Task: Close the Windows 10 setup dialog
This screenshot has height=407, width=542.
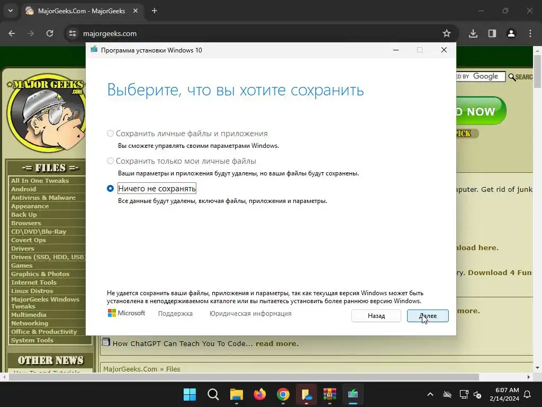Action: pos(444,50)
